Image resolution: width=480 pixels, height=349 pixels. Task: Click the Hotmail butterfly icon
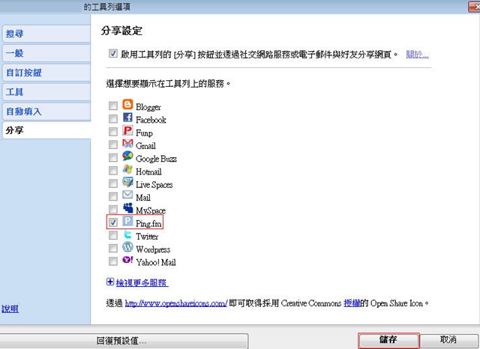tap(127, 169)
